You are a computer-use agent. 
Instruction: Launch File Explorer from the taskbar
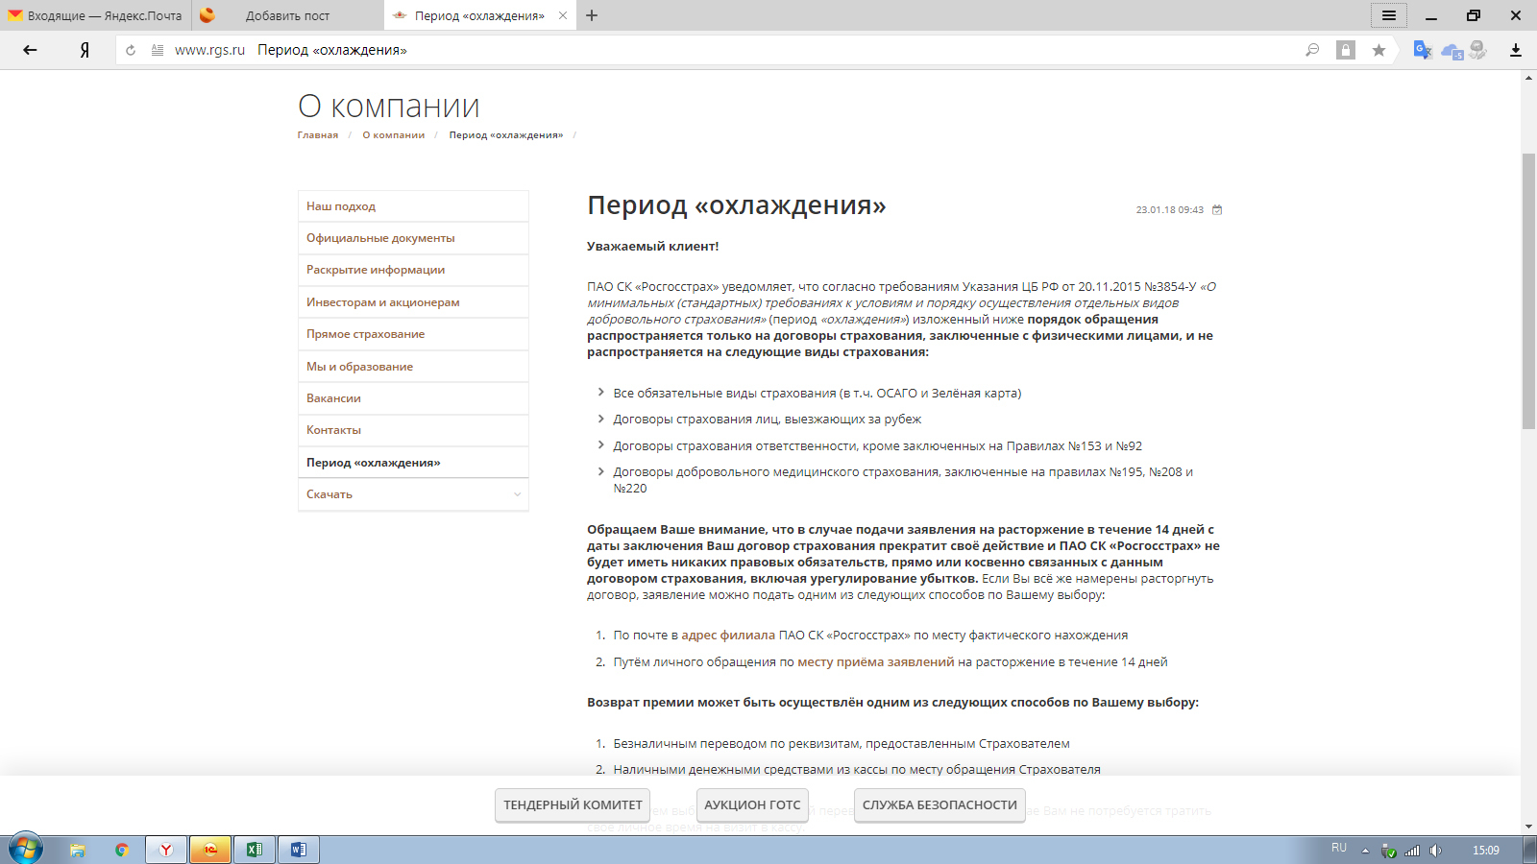point(78,850)
